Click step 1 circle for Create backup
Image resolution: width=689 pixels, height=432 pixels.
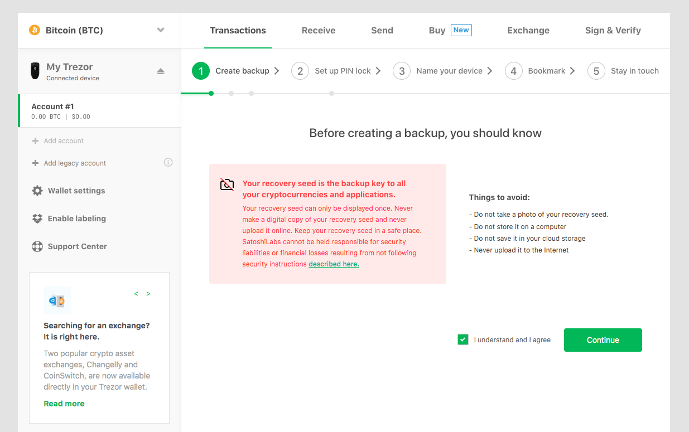coord(201,71)
